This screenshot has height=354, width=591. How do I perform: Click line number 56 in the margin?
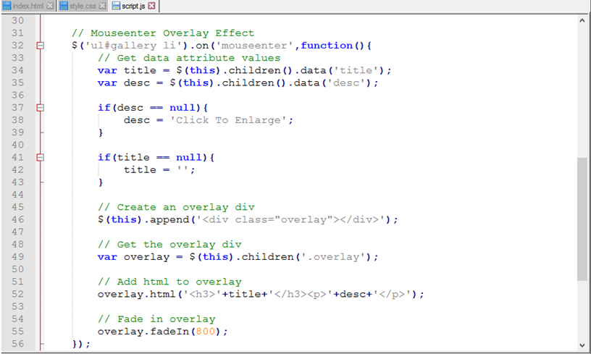click(17, 344)
